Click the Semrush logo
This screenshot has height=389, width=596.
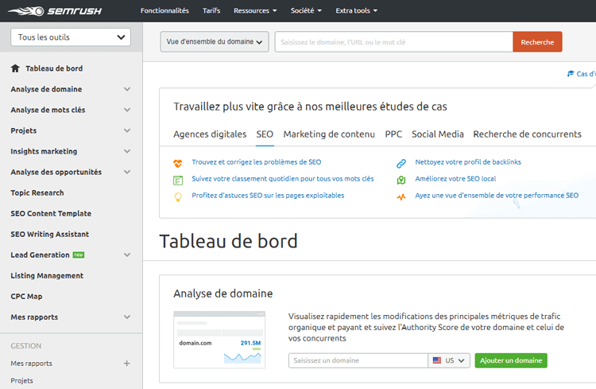(55, 10)
